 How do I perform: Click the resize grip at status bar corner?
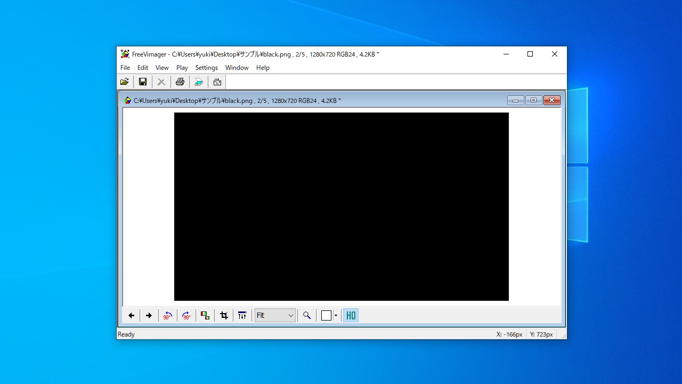pyautogui.click(x=563, y=335)
